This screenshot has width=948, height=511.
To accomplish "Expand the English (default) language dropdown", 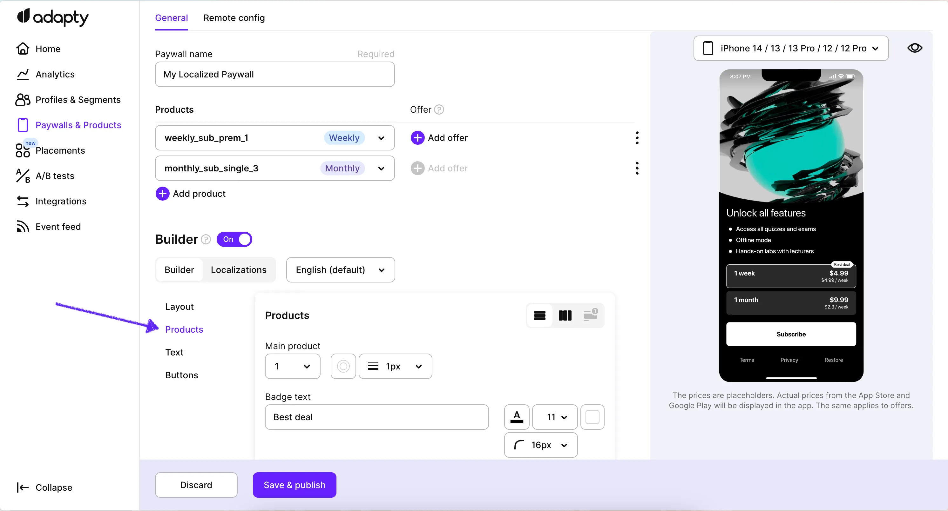I will [341, 270].
